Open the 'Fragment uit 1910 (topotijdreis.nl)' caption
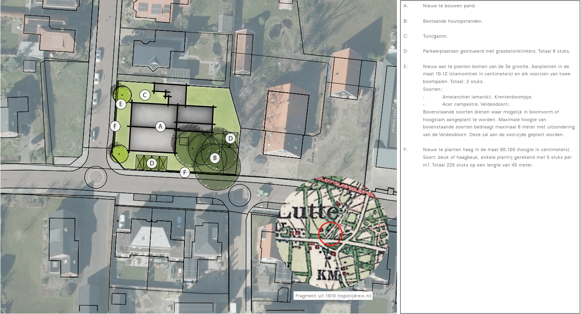581x314 pixels. point(333,296)
